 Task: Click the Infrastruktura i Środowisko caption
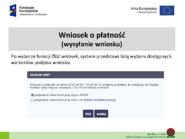tap(33, 14)
